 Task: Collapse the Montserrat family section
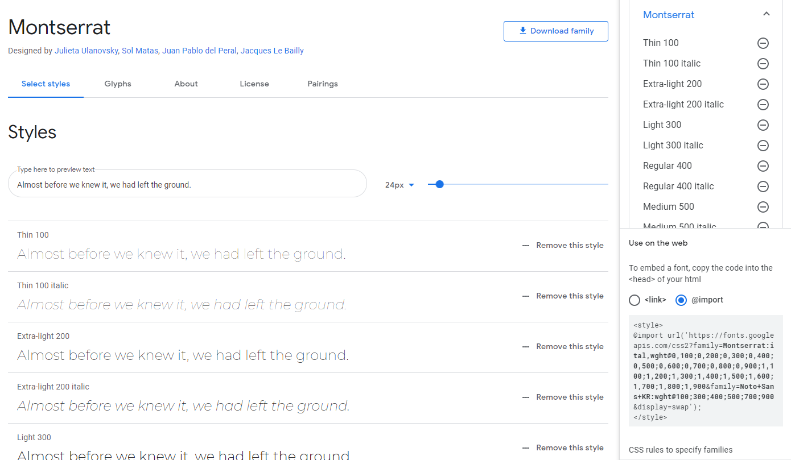coord(766,14)
